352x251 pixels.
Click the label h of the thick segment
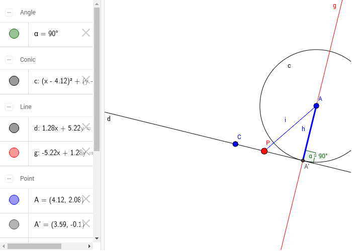point(303,129)
